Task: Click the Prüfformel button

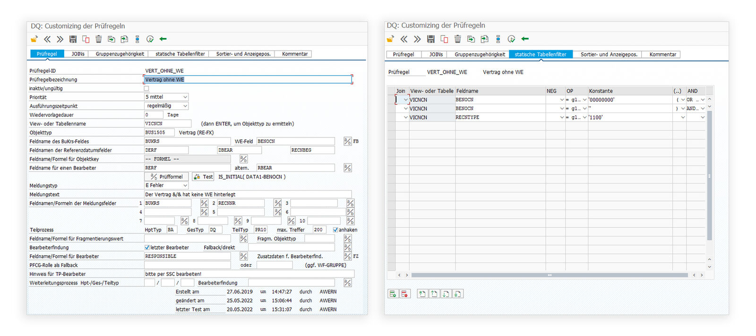Action: (x=166, y=177)
